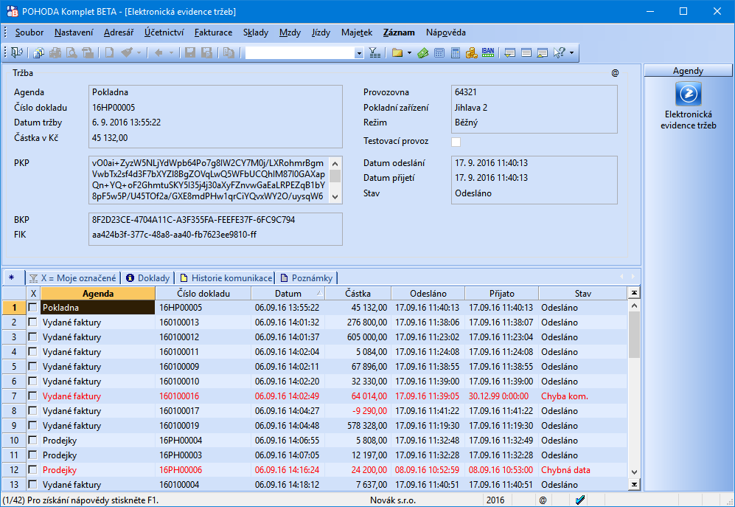Open the calculator toolbar icon

(455, 52)
